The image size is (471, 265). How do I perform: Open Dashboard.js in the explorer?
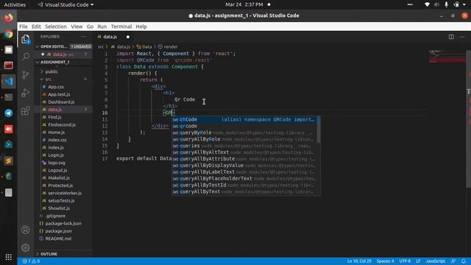click(x=61, y=102)
